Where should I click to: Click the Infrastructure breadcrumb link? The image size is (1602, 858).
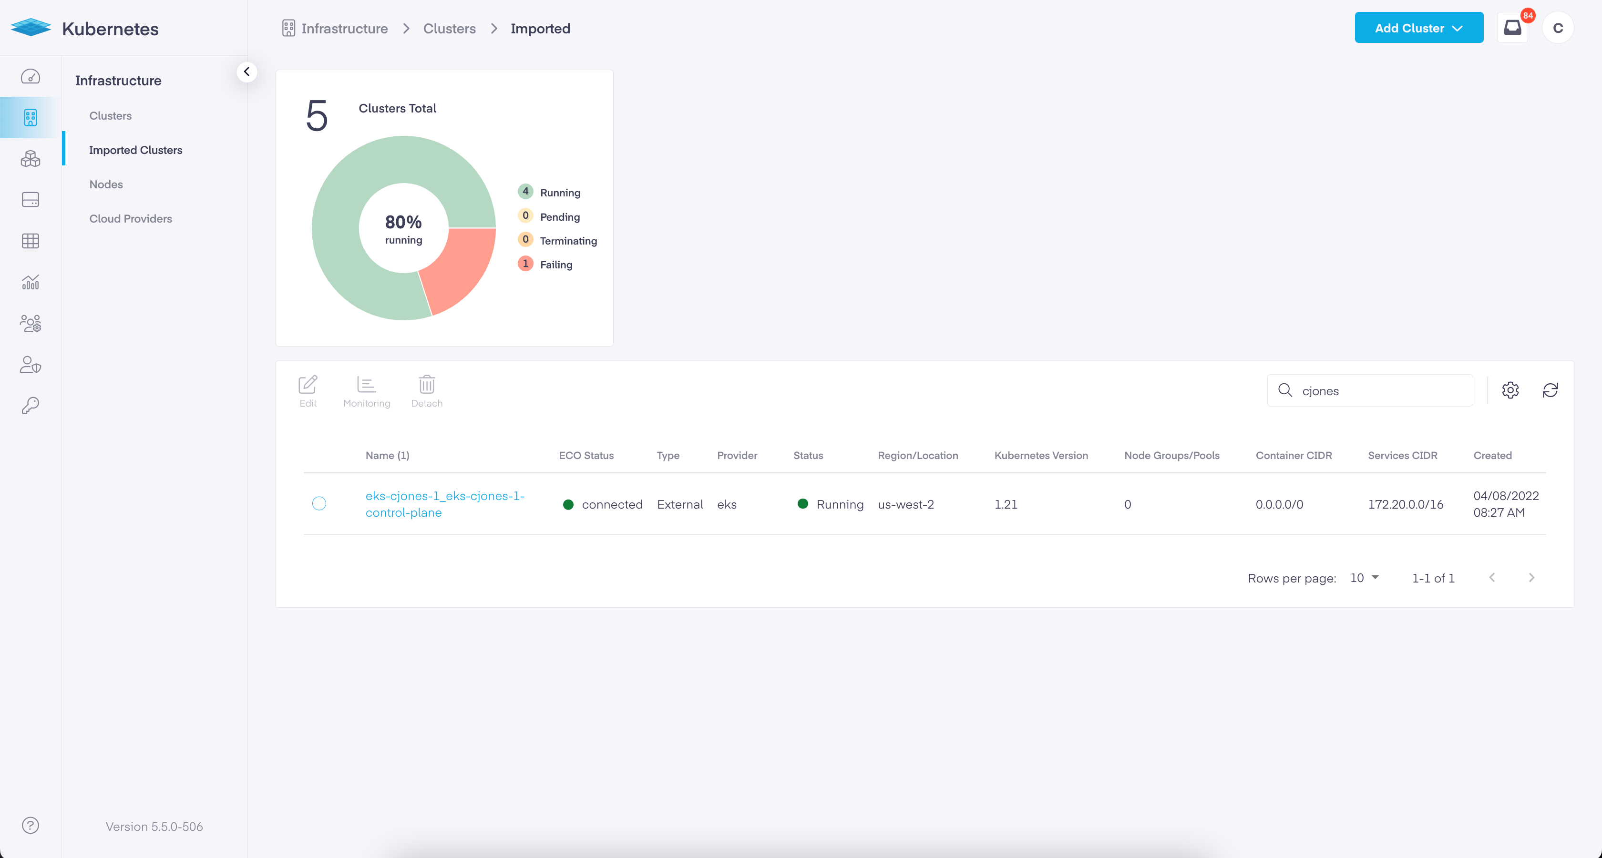[x=345, y=29]
